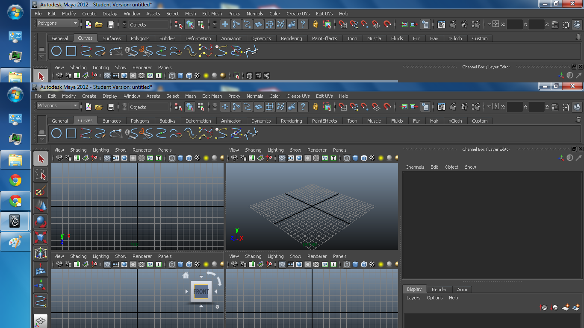Switch to nCloth shelf tab in lower window
The image size is (584, 328).
455,121
